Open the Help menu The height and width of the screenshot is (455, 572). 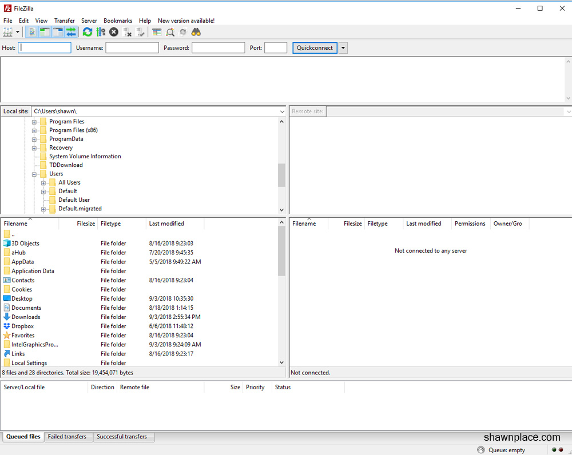point(145,21)
